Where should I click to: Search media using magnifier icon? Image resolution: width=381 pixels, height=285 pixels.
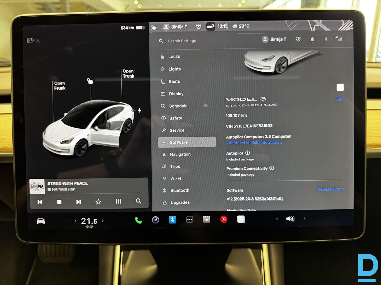138,201
